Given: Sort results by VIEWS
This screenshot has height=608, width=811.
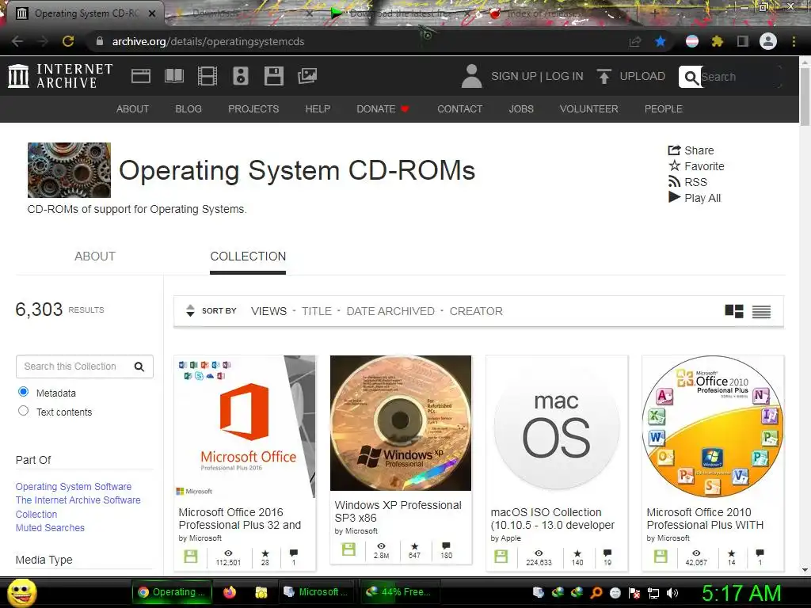Looking at the screenshot, I should pos(268,311).
